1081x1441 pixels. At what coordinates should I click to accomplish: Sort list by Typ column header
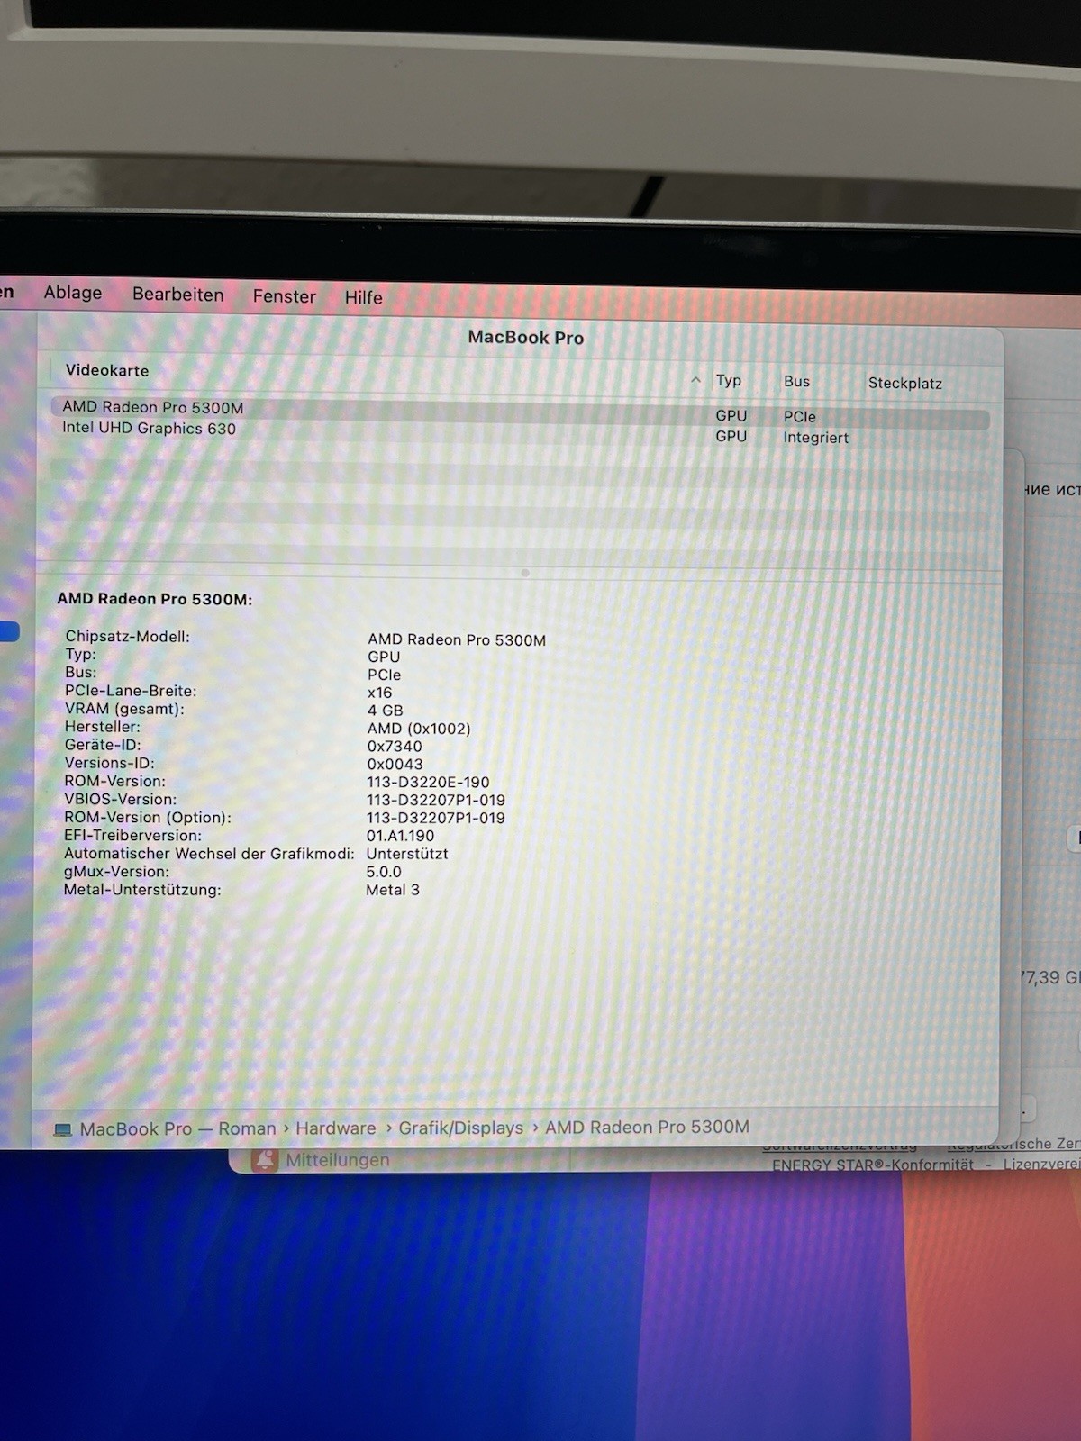[x=728, y=380]
